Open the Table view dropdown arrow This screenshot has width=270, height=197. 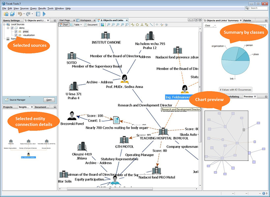(x=81, y=25)
